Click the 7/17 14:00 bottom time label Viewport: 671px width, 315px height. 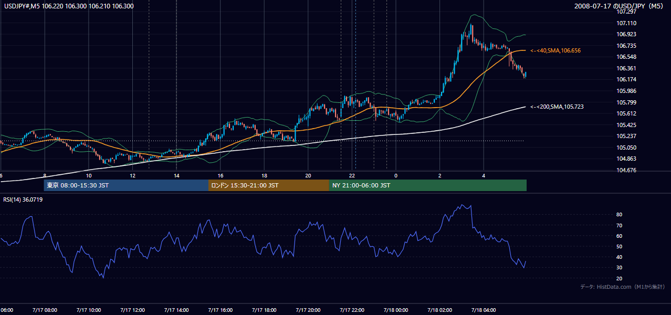click(176, 310)
